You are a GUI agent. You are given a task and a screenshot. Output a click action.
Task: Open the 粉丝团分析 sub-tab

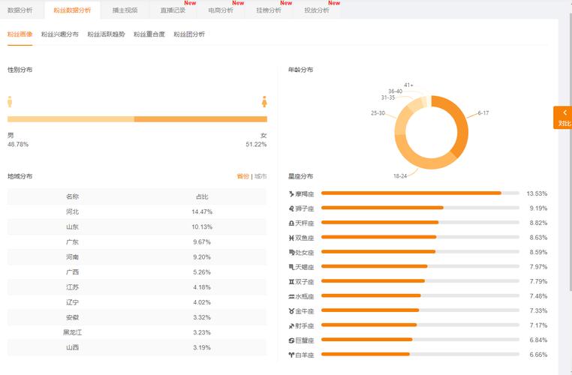click(188, 34)
